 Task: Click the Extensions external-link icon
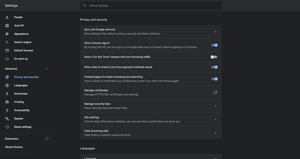(x=46, y=139)
